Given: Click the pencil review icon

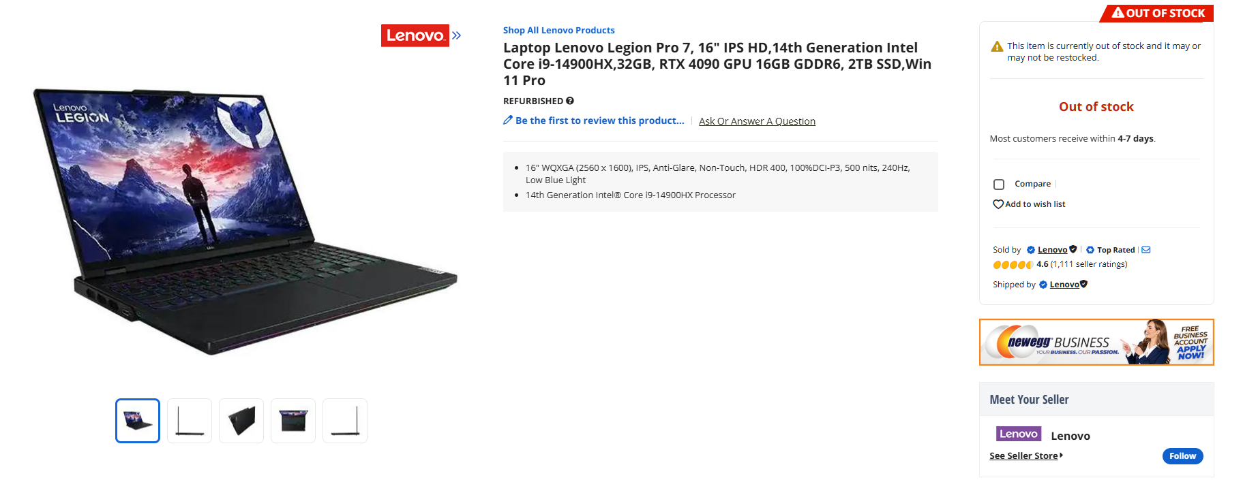Looking at the screenshot, I should click(x=507, y=120).
